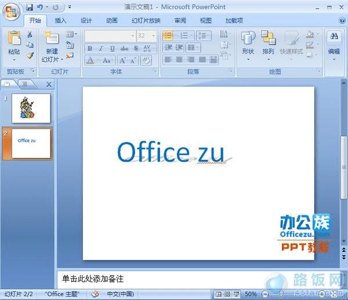This screenshot has width=348, height=300.
Task: Open the 段落 dialog launcher
Action: coord(231,71)
